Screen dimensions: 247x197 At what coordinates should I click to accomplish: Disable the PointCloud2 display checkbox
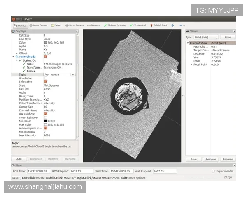(46, 57)
